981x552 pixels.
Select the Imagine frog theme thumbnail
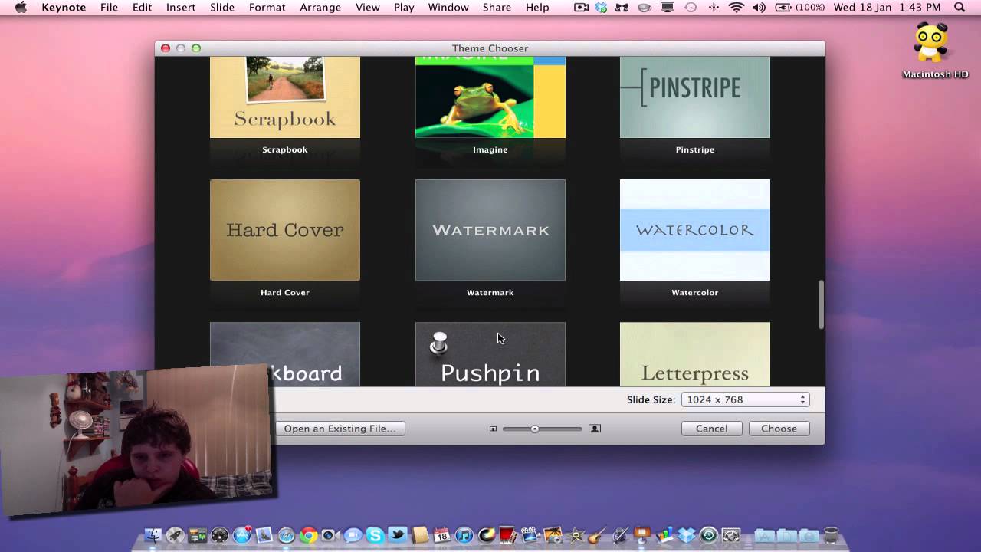click(490, 97)
